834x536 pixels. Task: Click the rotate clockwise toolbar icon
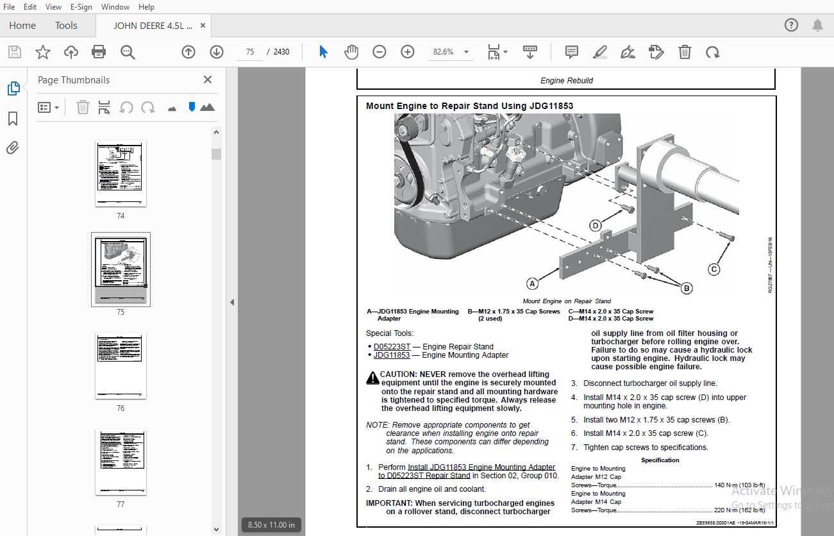point(713,52)
